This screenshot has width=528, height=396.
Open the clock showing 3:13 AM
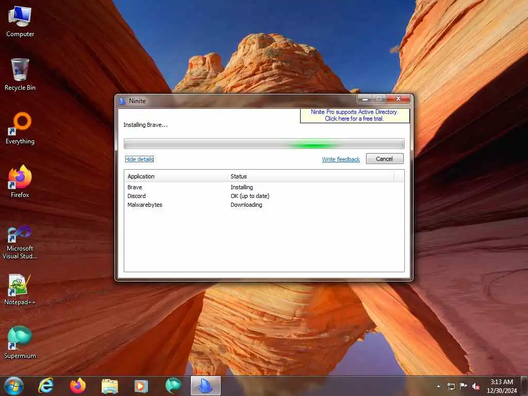(x=501, y=386)
